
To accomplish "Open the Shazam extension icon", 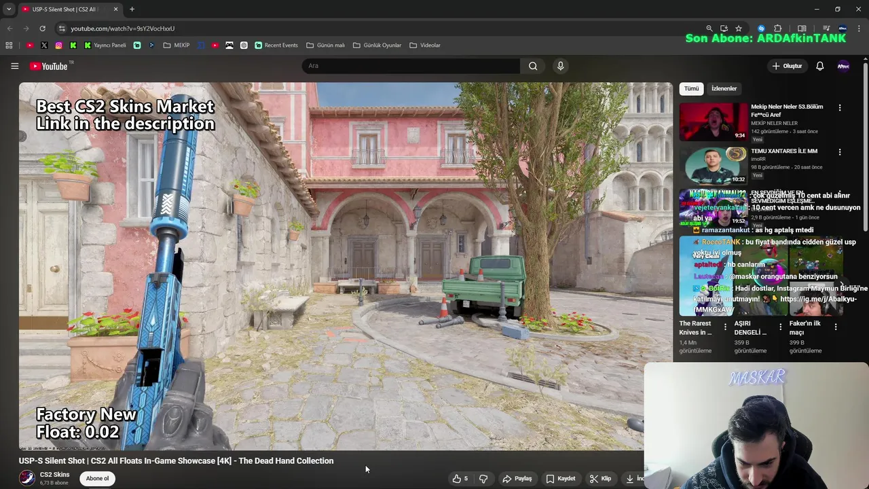I will 761,29.
